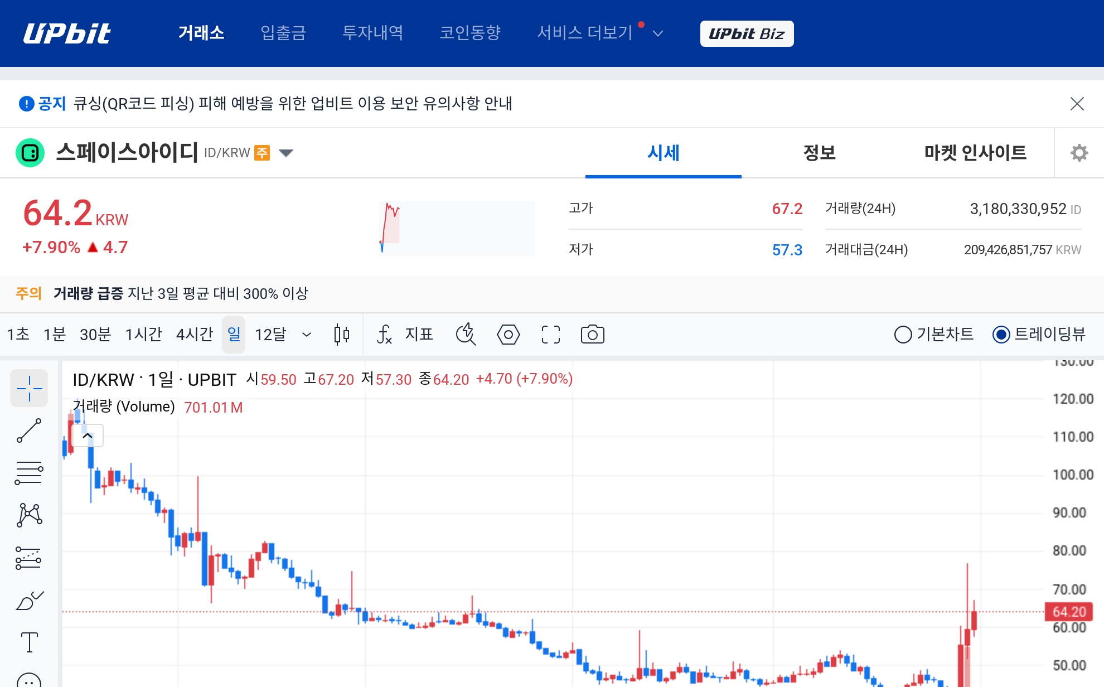Click the 저가 value 57.3
Viewport: 1104px width, 687px height.
pos(787,250)
